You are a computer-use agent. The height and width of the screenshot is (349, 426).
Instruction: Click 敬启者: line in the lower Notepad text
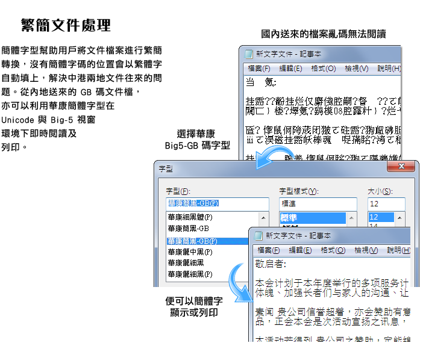pos(271,264)
